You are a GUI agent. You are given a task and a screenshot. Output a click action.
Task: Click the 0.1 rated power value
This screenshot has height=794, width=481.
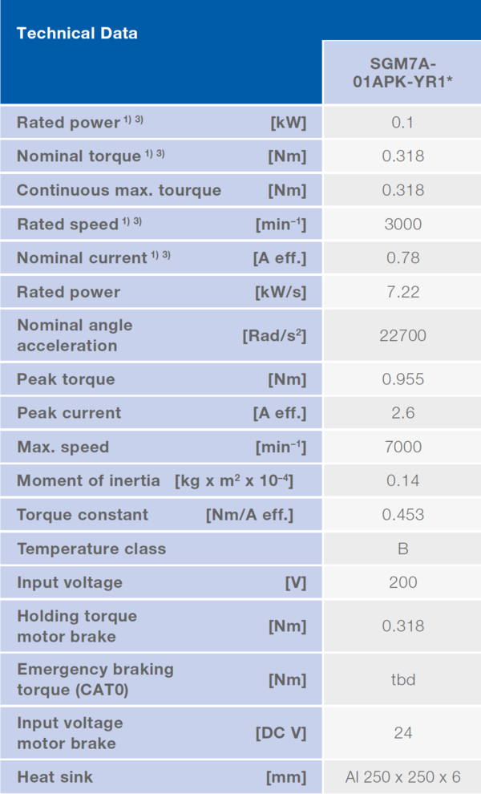click(x=402, y=123)
